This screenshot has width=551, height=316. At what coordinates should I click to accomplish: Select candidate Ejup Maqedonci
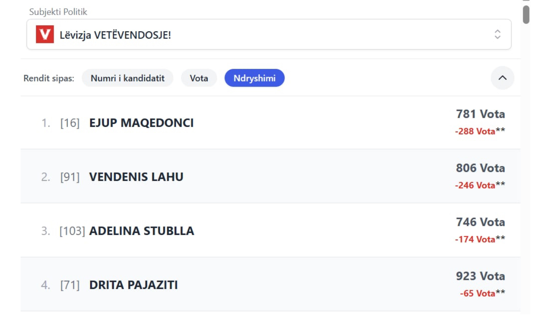(141, 123)
